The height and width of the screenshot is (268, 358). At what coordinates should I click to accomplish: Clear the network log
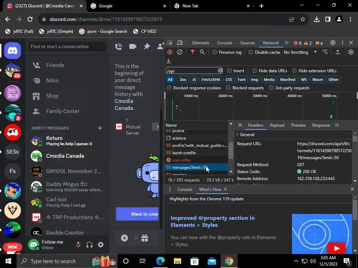point(180,52)
